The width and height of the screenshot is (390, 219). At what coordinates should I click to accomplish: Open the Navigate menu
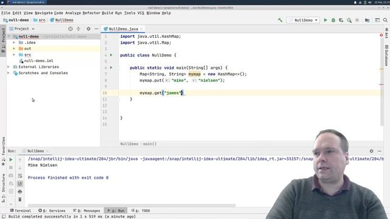pos(43,13)
